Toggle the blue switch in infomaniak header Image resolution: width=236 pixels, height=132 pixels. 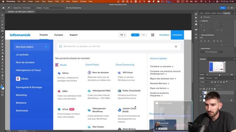tap(135, 35)
